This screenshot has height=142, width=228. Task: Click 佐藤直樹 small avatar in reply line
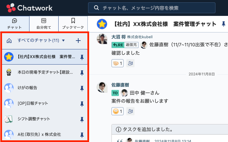click(x=144, y=45)
